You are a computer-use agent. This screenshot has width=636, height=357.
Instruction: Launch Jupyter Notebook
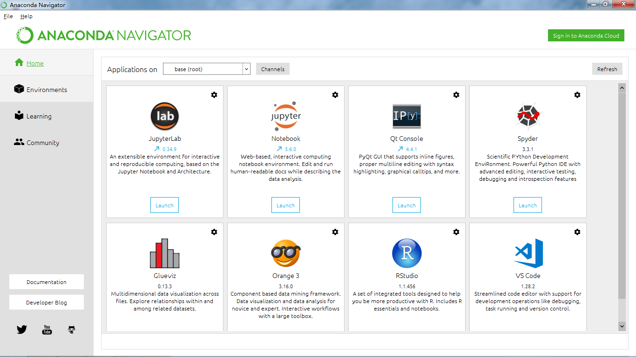[x=285, y=205]
